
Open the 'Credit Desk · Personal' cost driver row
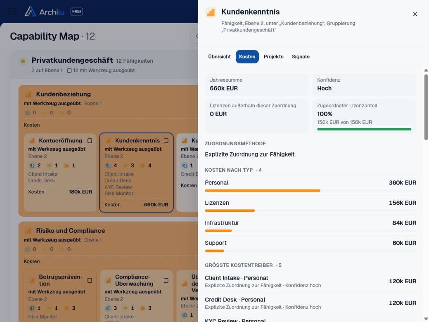310,303
